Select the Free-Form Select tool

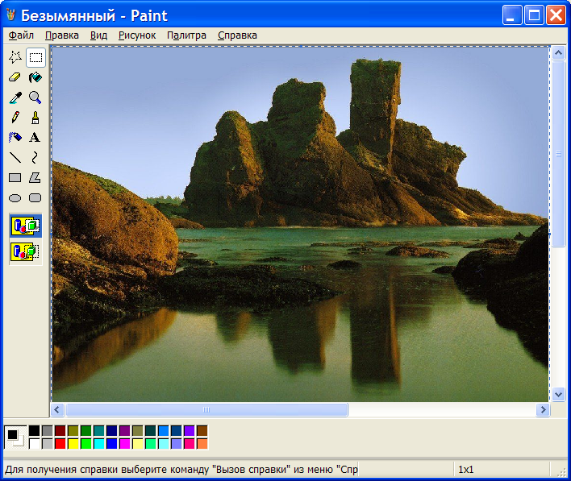click(15, 57)
